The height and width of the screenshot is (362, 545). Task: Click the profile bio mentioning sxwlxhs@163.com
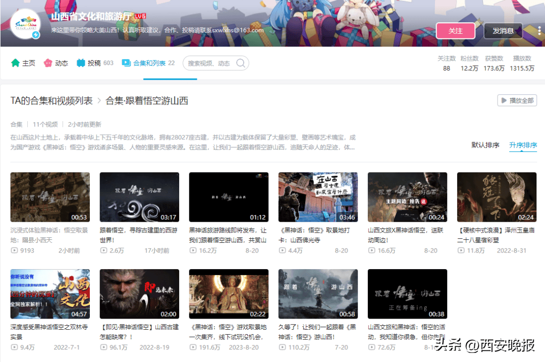tap(157, 30)
